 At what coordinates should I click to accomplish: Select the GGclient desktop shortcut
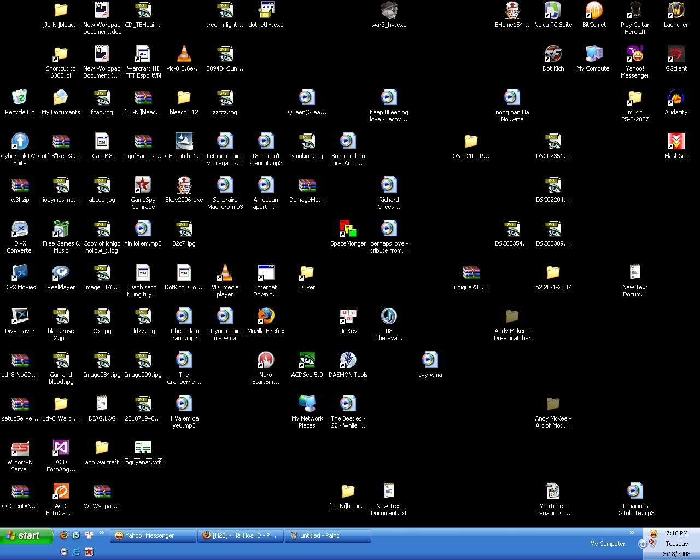tap(676, 58)
